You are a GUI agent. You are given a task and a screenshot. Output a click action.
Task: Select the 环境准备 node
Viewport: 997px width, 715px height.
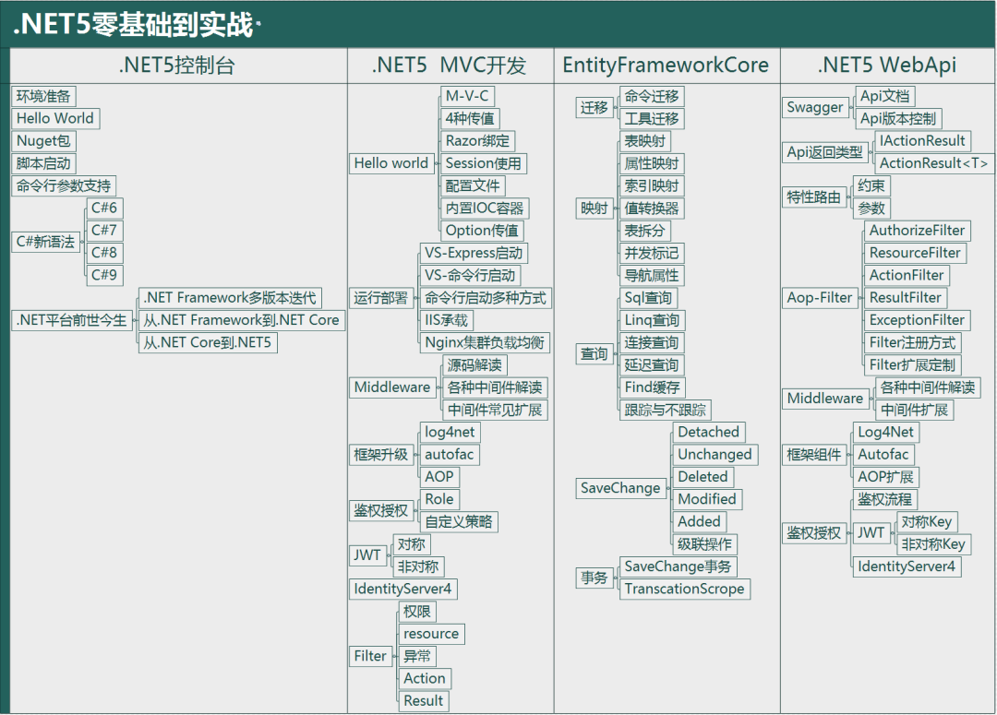tap(43, 97)
